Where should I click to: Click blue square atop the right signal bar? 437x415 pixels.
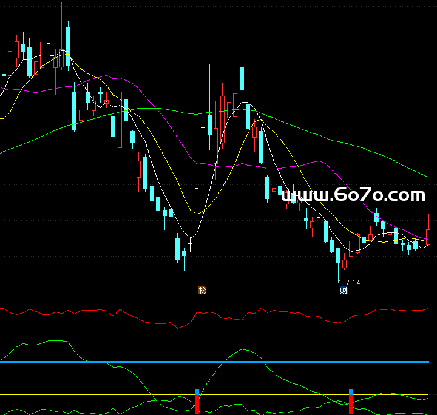click(351, 392)
